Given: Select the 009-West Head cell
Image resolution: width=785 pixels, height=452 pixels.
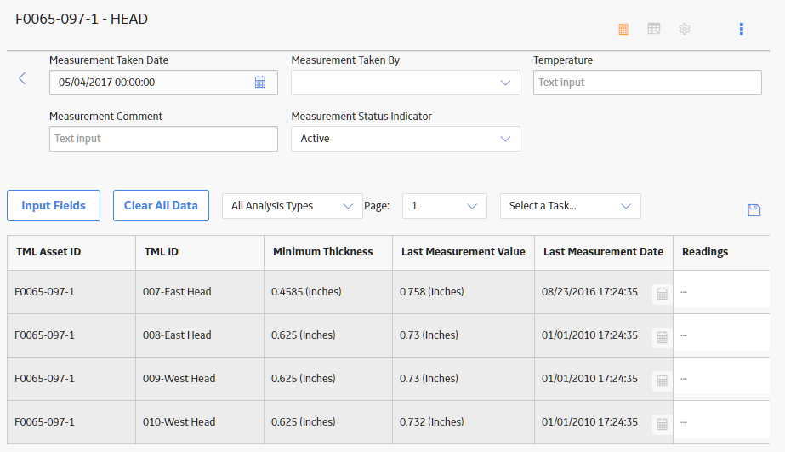Looking at the screenshot, I should tap(200, 379).
